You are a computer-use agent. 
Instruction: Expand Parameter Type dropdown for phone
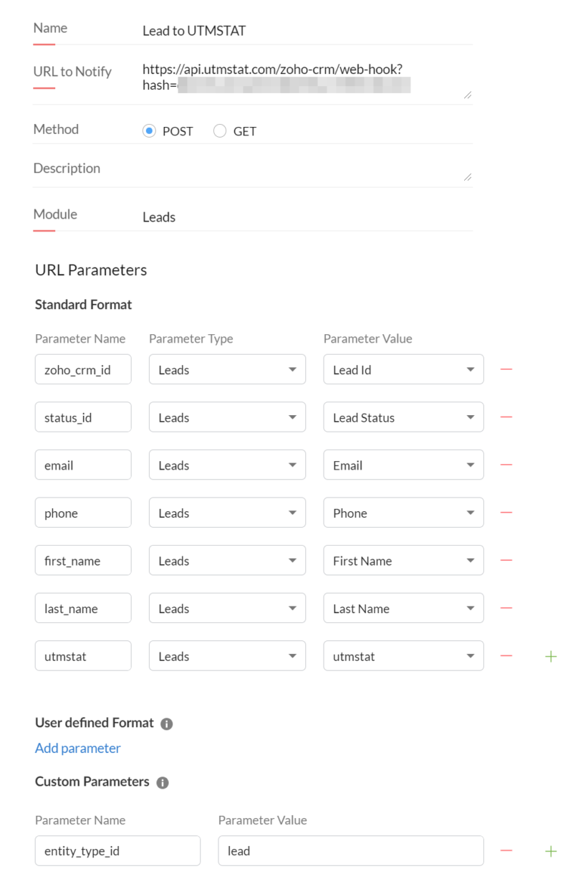click(227, 513)
